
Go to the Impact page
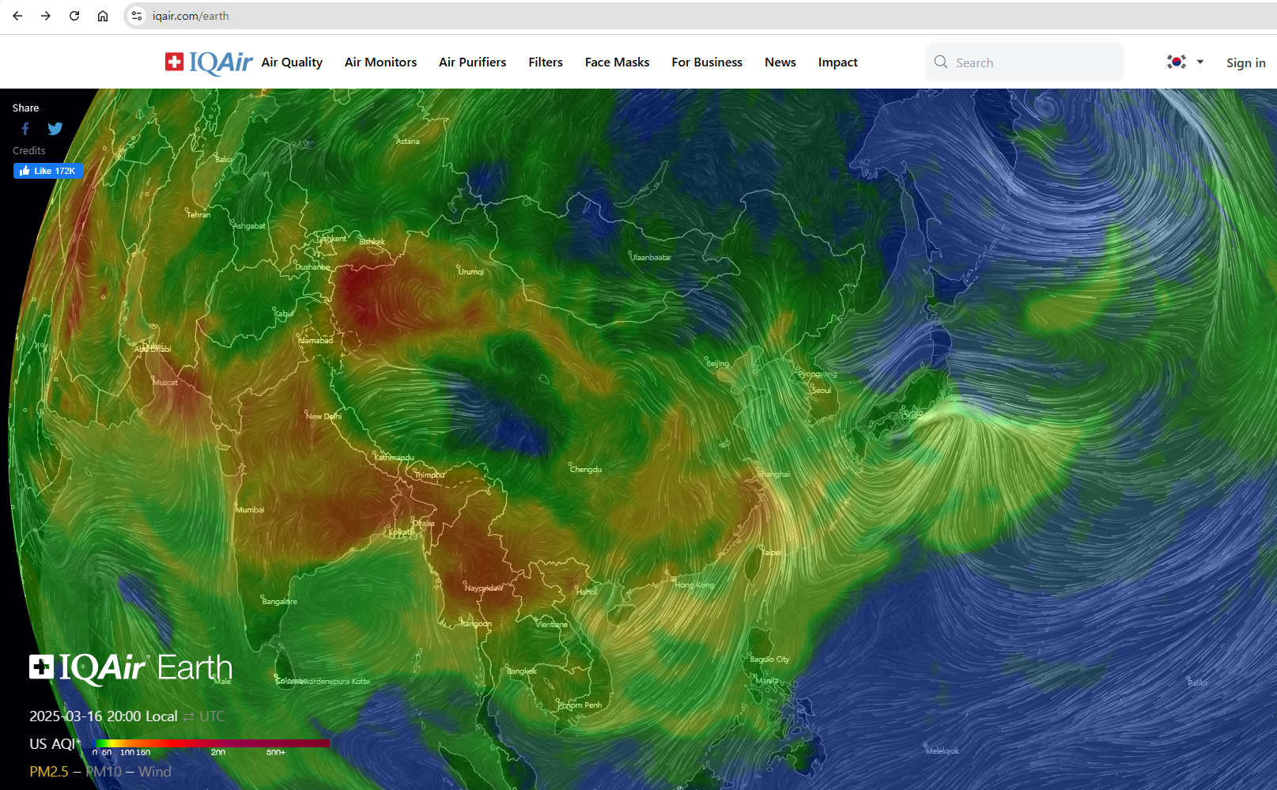tap(838, 62)
